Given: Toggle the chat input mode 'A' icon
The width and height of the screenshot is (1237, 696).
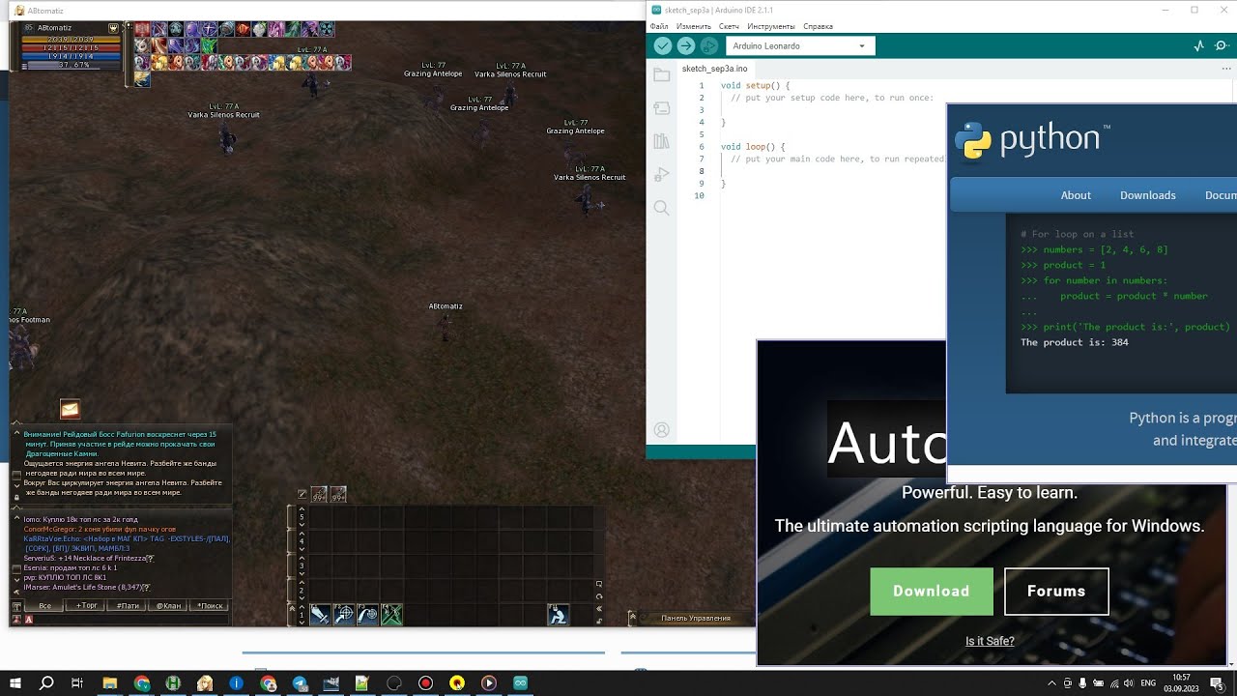Looking at the screenshot, I should pyautogui.click(x=29, y=620).
